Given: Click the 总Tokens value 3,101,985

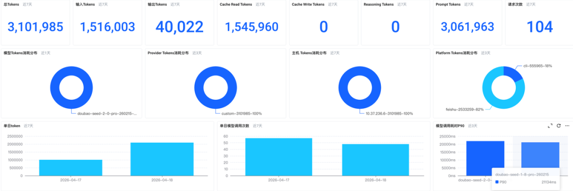Looking at the screenshot, I should 36,27.
